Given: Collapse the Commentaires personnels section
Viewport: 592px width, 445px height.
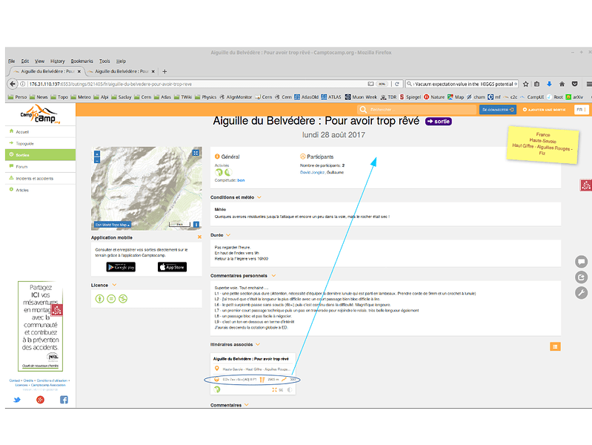Looking at the screenshot, I should 273,276.
